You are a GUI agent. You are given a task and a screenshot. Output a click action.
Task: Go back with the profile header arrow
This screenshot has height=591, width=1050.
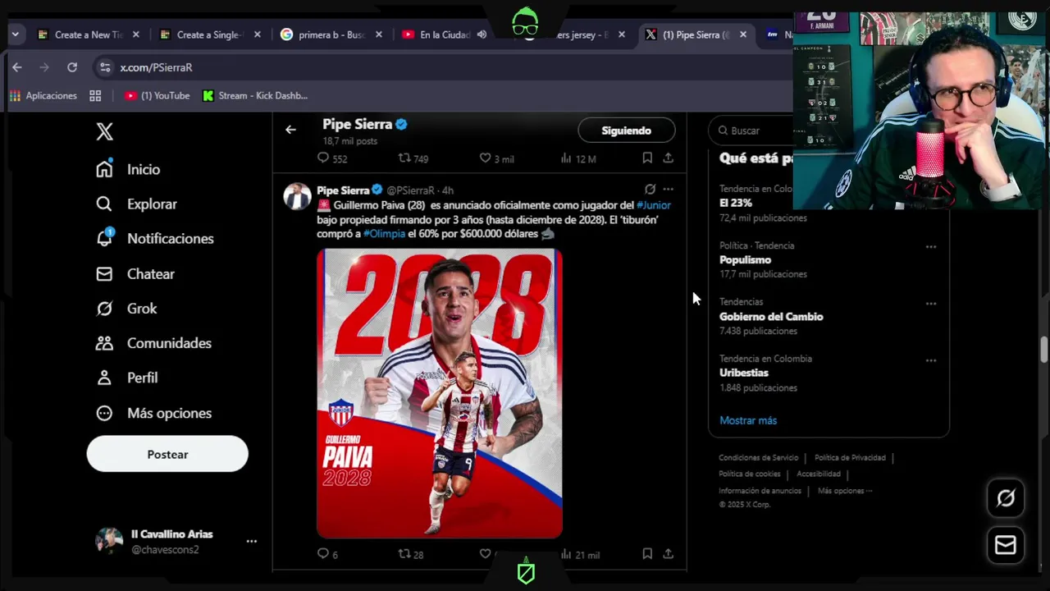pyautogui.click(x=290, y=130)
